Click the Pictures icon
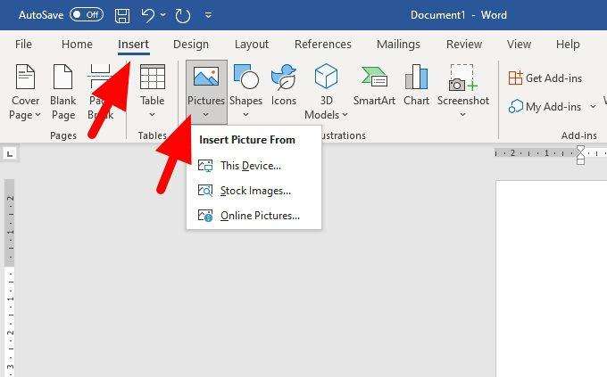This screenshot has height=377, width=607. (x=206, y=76)
